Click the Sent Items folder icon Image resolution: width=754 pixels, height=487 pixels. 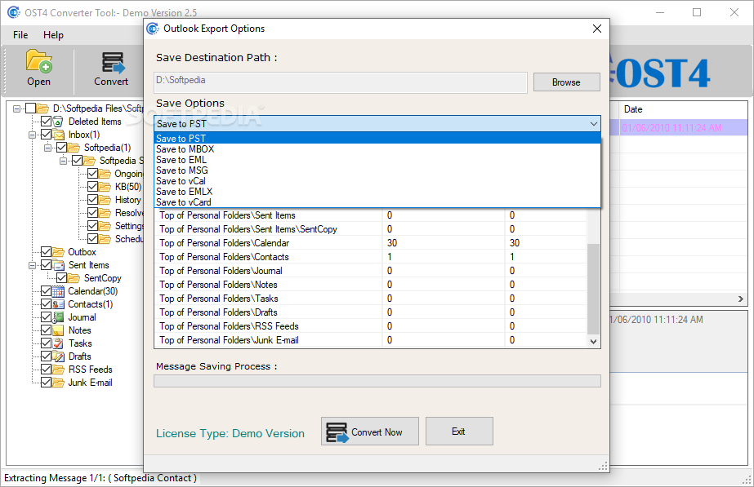(58, 265)
